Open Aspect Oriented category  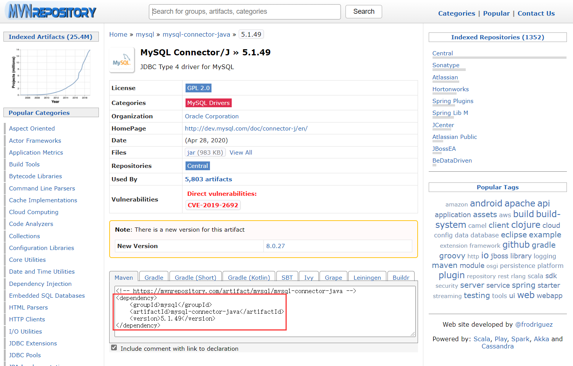point(32,129)
